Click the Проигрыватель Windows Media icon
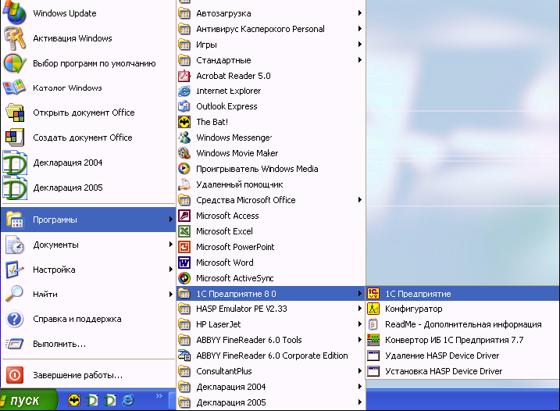 click(x=184, y=169)
